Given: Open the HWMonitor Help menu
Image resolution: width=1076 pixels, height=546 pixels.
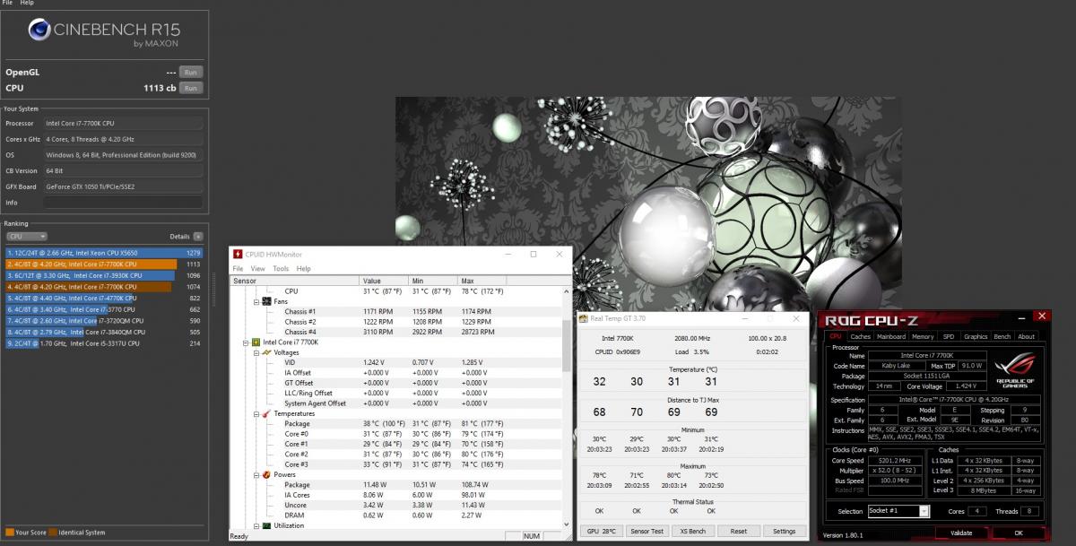Looking at the screenshot, I should (x=303, y=268).
